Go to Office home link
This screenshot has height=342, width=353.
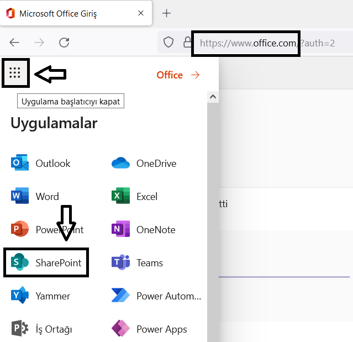[178, 75]
